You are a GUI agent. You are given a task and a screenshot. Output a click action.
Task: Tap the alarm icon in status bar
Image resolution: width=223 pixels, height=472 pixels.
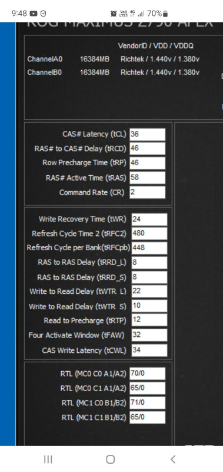[114, 14]
